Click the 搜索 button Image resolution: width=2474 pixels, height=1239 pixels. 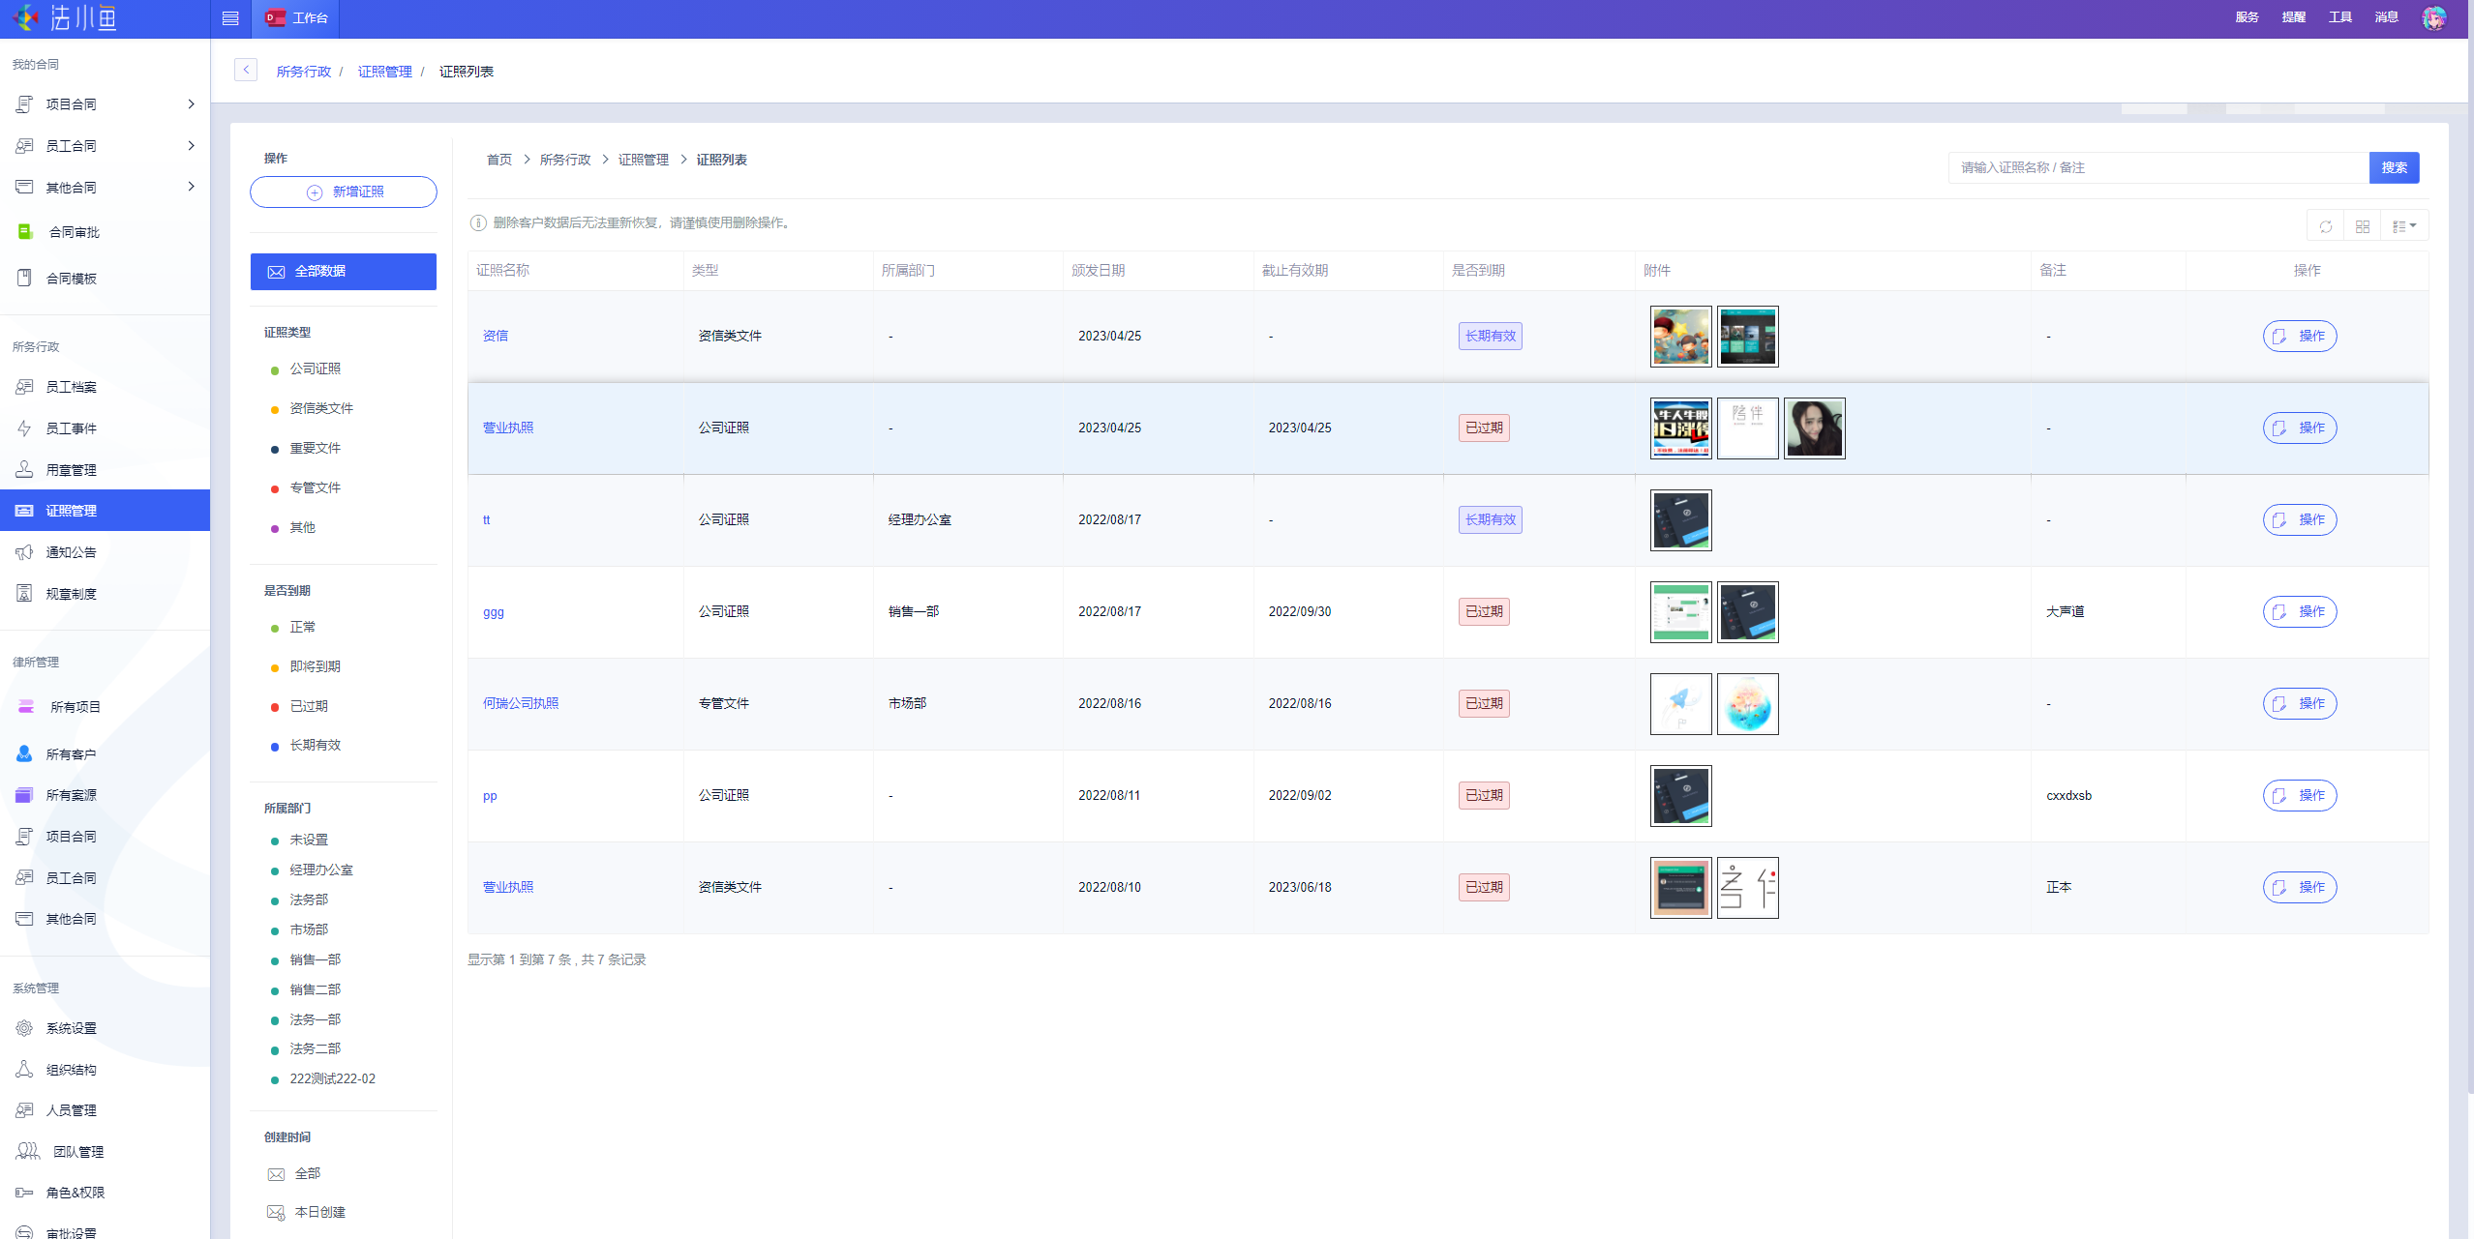pyautogui.click(x=2394, y=167)
